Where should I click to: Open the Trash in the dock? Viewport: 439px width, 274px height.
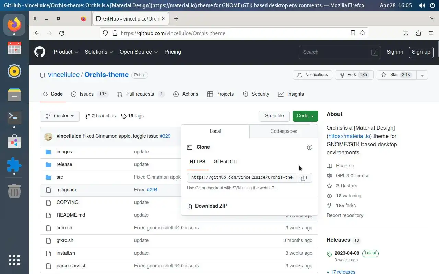(x=14, y=191)
